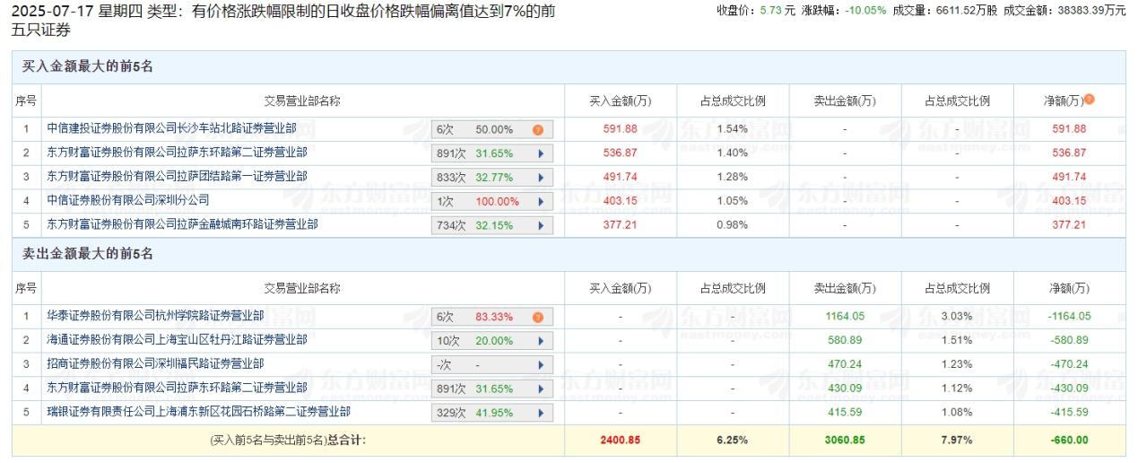
Task: Expand the 招商证券深圳福民路 row stats arrow
Action: coord(541,365)
